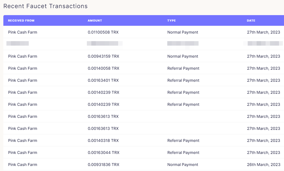The height and width of the screenshot is (171, 284).
Task: Select the 0.01100508 TRX amount
Action: point(103,32)
